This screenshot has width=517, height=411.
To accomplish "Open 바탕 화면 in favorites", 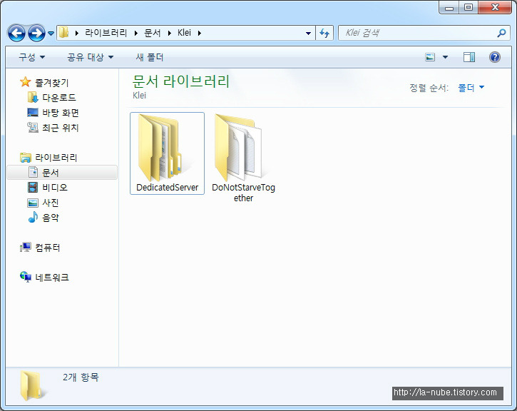I will (x=61, y=113).
